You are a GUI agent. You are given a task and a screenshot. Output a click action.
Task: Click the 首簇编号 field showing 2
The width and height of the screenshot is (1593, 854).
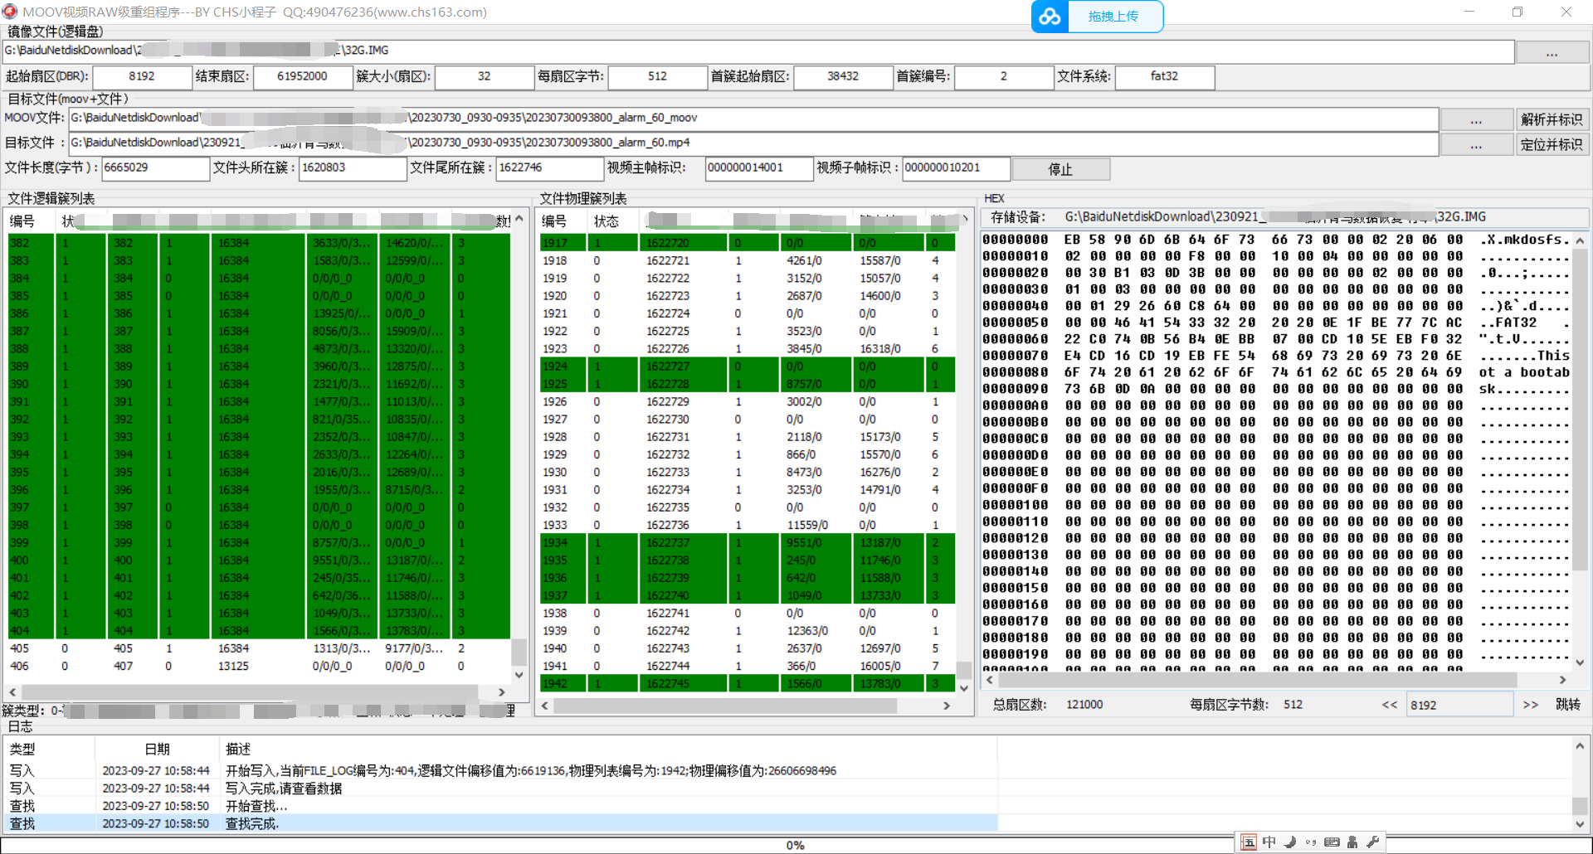tap(1004, 76)
